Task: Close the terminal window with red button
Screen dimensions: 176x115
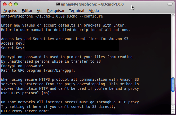Action: tap(5, 5)
